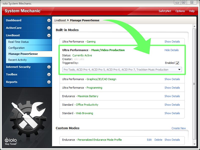Collapse LiveBoost section chevron icon
This screenshot has height=150, width=200.
point(49,35)
